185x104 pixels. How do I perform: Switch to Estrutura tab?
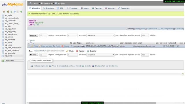(48, 8)
